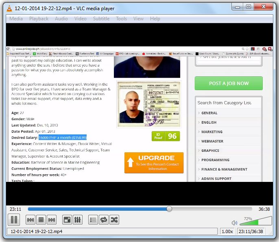Toggle the elapsed time label 23:11
The width and height of the screenshot is (279, 242).
[x=15, y=209]
